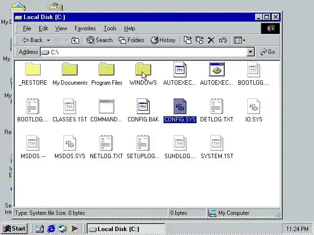
Task: Select the DETLOG.TXT file icon
Action: click(x=217, y=106)
